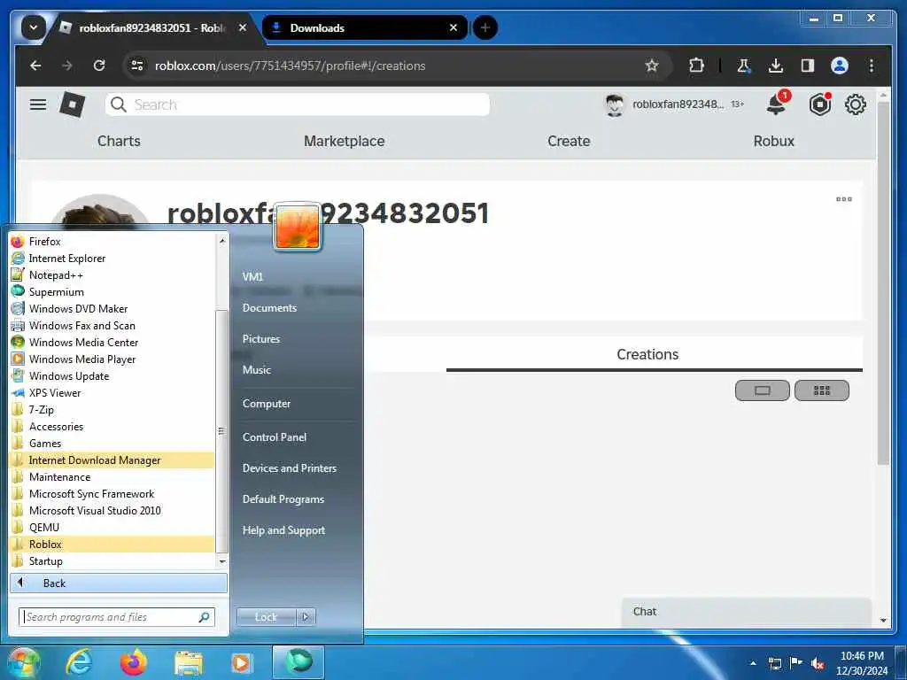Open the Charts navigation tab
Screen dimensions: 907x680
(x=119, y=141)
